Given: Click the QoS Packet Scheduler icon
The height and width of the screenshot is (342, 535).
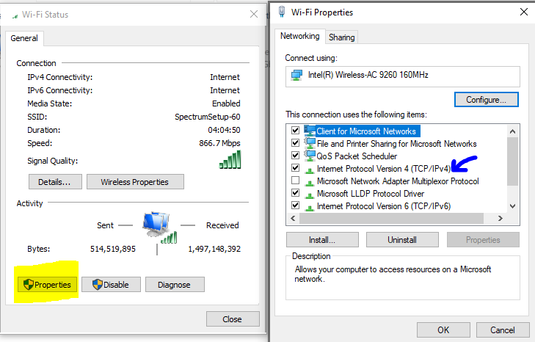Looking at the screenshot, I should (x=309, y=156).
